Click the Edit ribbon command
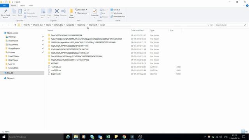The image size is (249, 140). click(102, 13)
